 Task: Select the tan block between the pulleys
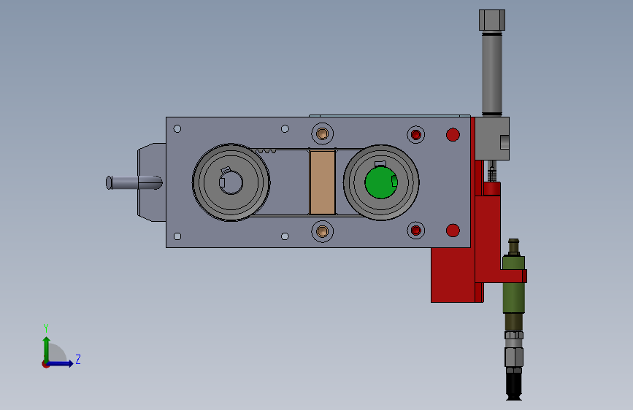coord(323,182)
